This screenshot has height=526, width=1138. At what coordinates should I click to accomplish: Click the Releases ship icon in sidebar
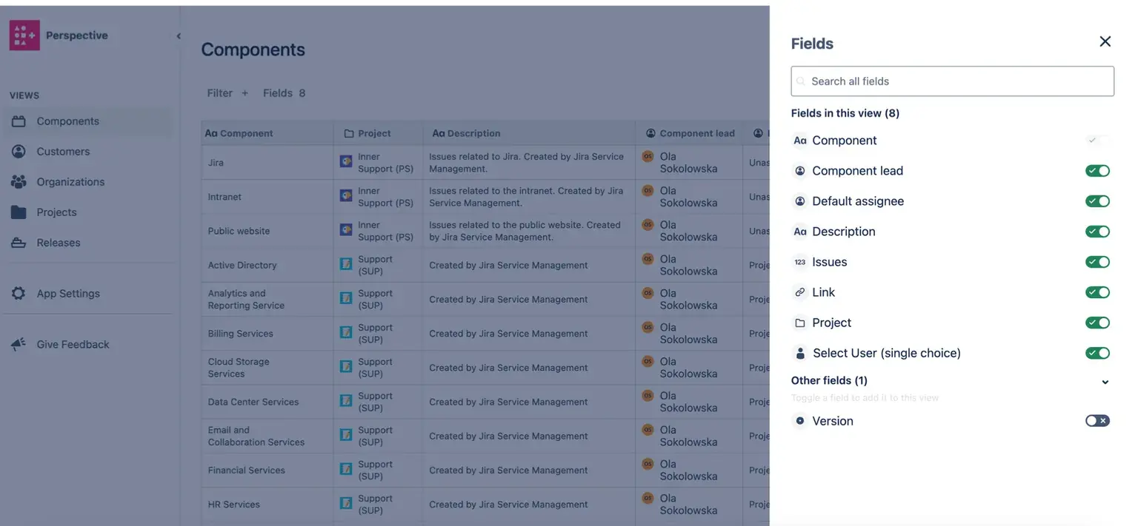pyautogui.click(x=19, y=243)
